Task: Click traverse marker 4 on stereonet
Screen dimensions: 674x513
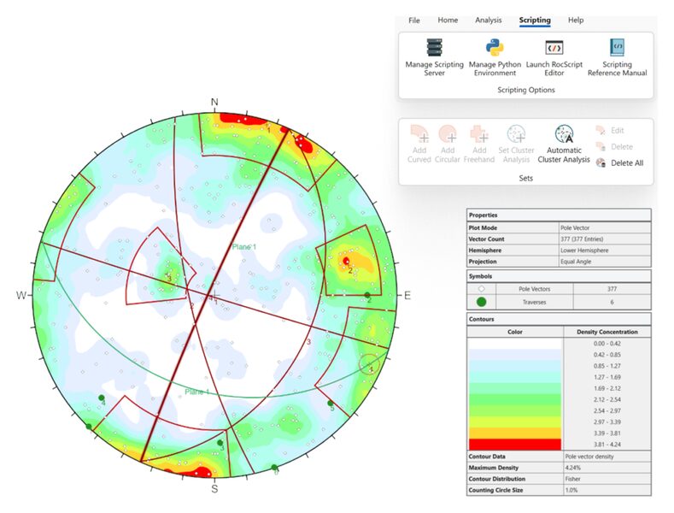Action: [102, 398]
